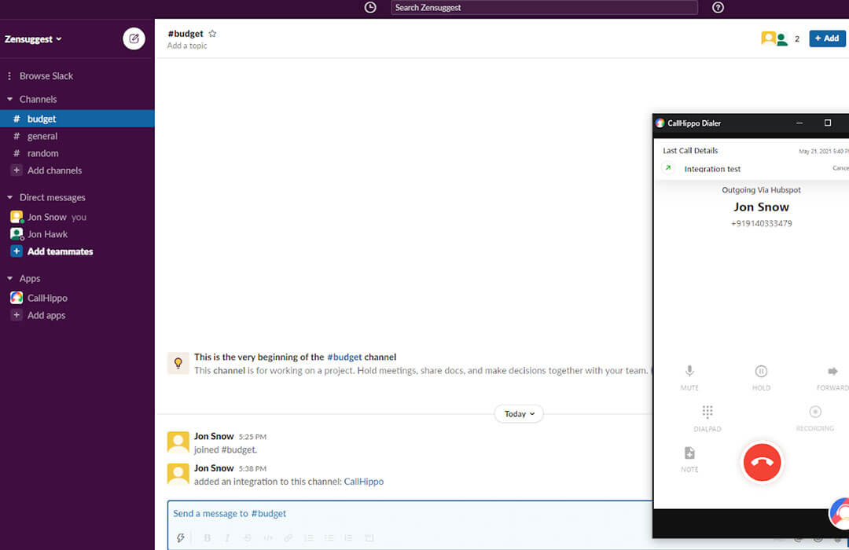Click the Add button in channel header

(827, 38)
